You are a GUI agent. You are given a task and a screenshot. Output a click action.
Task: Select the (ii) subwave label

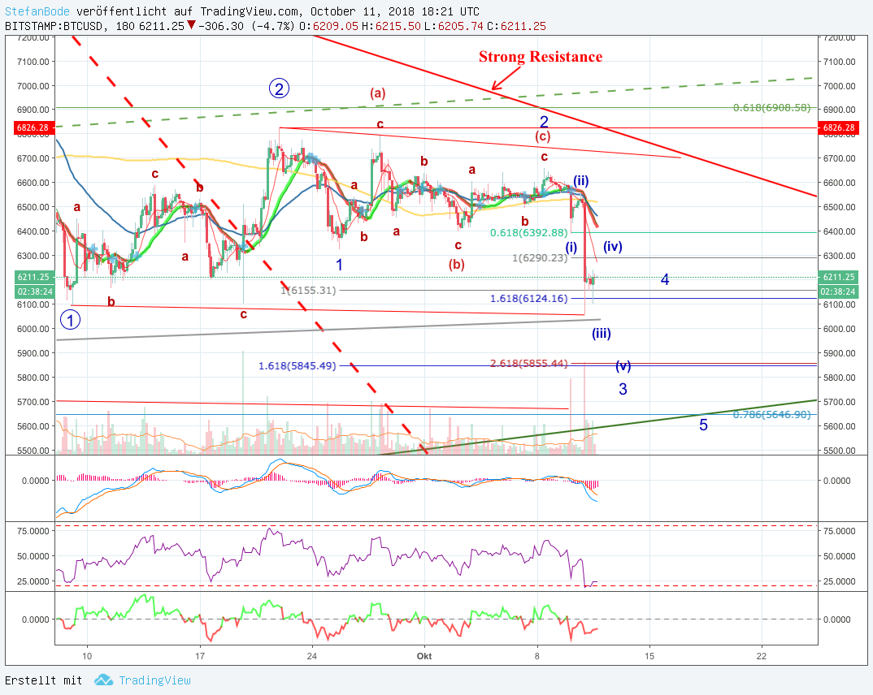[580, 181]
